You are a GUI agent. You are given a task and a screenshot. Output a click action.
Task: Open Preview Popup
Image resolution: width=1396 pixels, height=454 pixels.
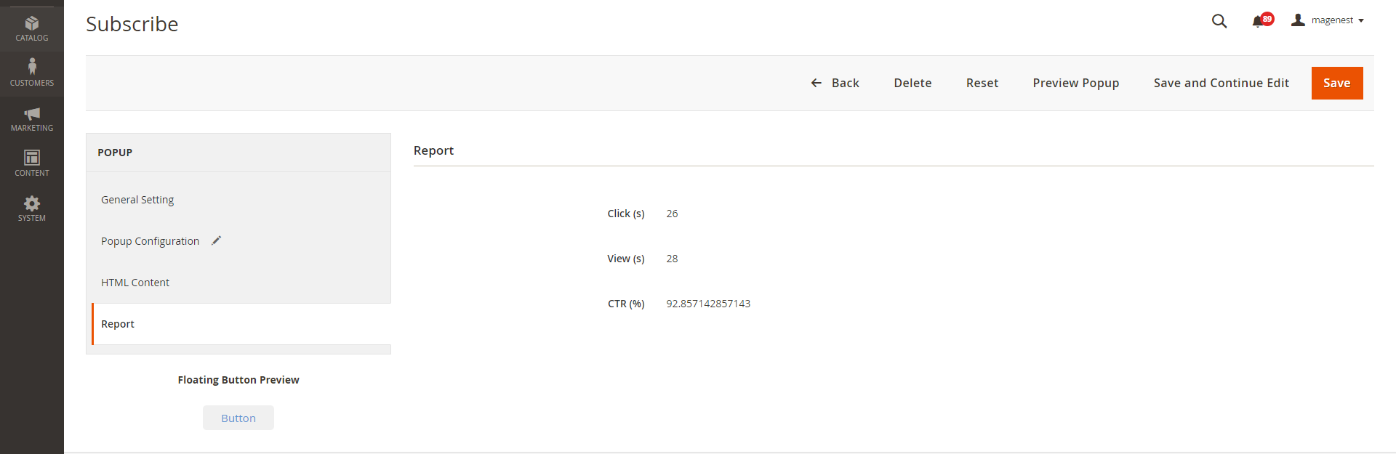pyautogui.click(x=1075, y=83)
